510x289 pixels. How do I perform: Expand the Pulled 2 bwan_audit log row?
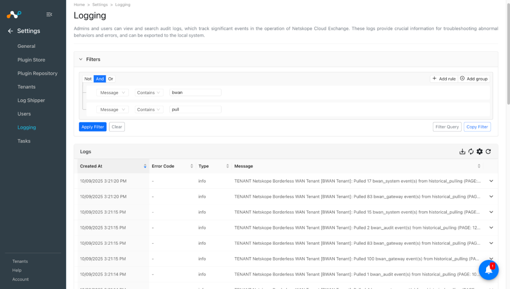[491, 228]
